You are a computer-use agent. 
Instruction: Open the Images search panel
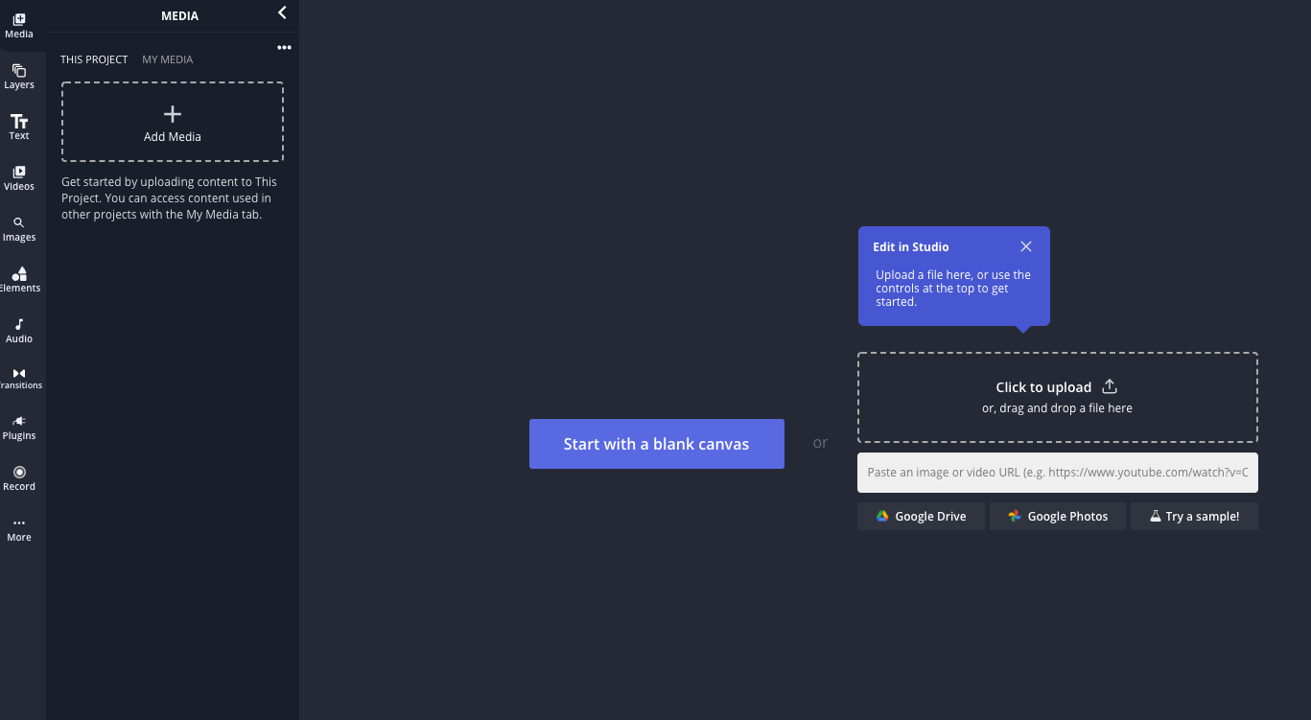coord(19,229)
